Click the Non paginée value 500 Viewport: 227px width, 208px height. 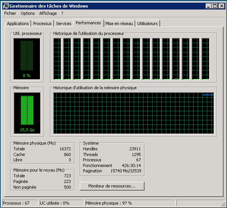pos(67,187)
